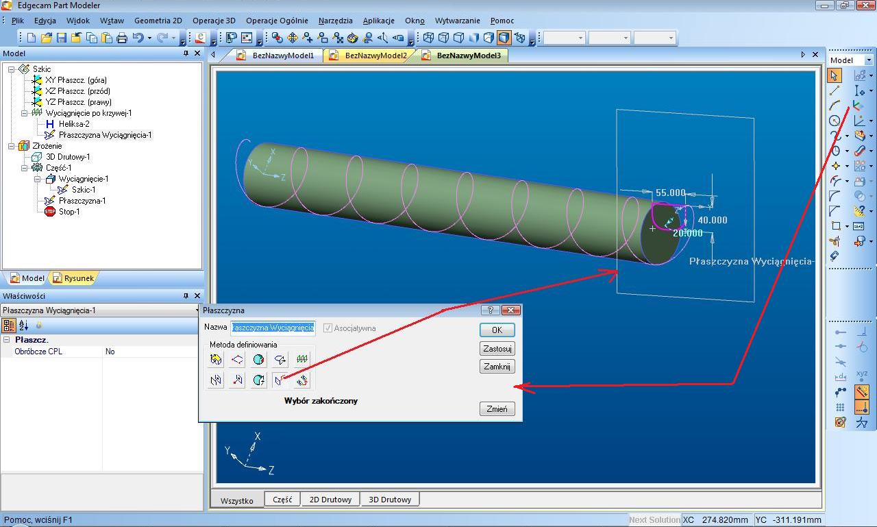Pin the Właściwości panel

[x=186, y=296]
